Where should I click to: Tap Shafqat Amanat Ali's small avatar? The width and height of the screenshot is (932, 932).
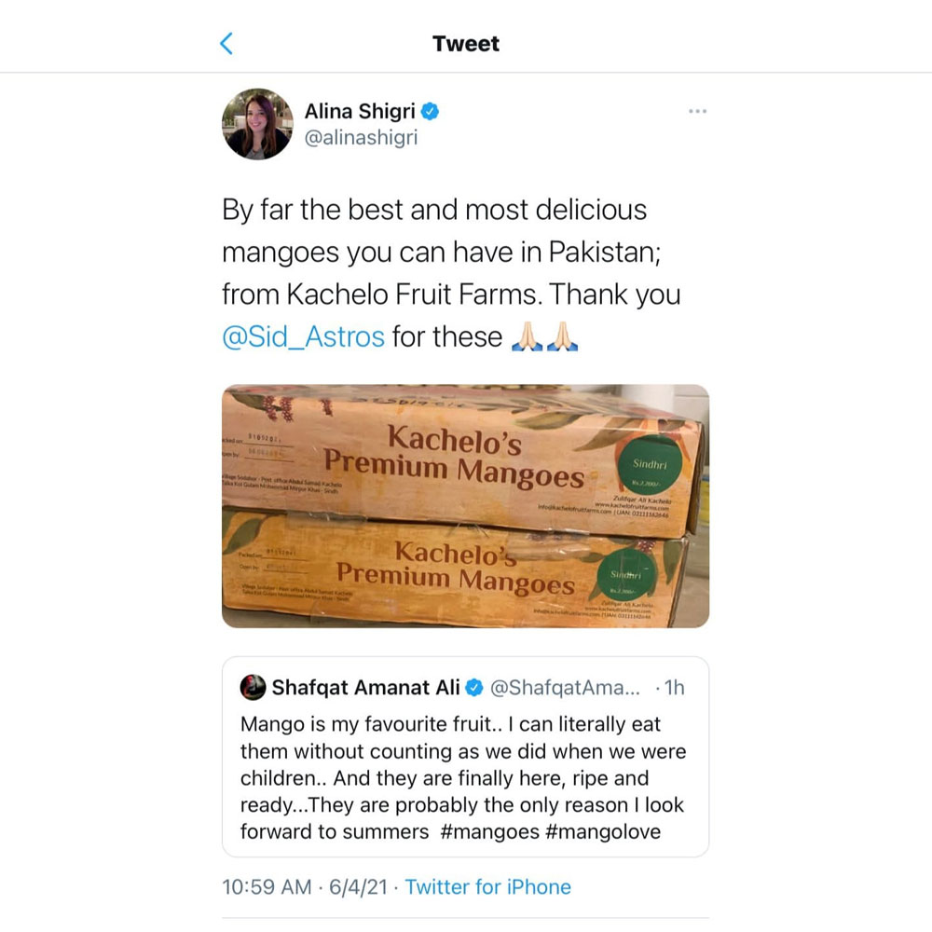click(x=253, y=688)
